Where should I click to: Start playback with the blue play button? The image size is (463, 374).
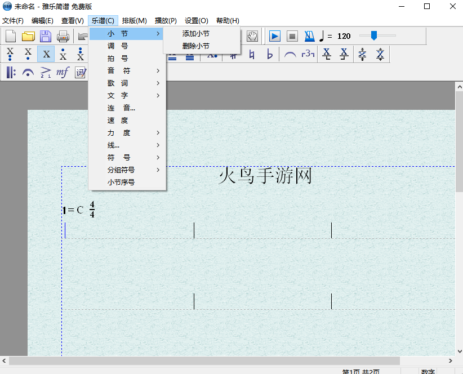275,36
